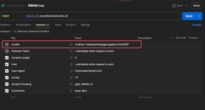
Task: Open the Cookies link
Action: click(197, 25)
